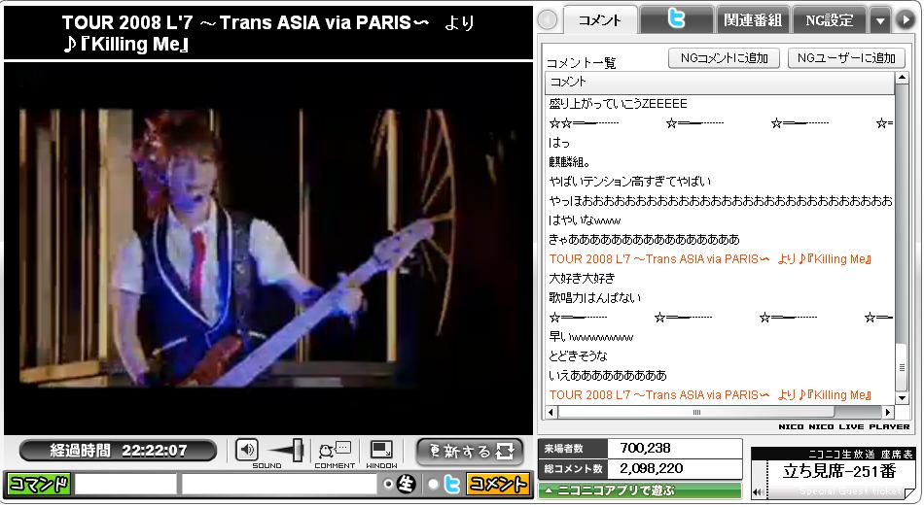Refresh the player with the 更新する button
Viewport: 924px width, 507px height.
point(470,451)
